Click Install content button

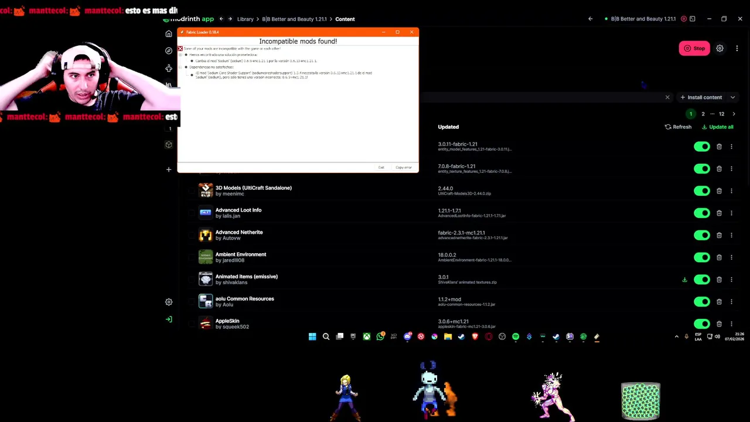click(x=701, y=97)
